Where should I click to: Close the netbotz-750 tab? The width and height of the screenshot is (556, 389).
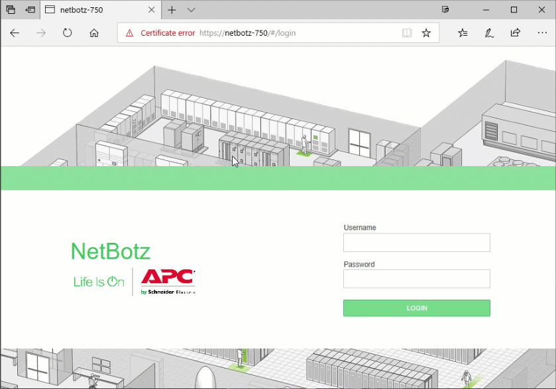[x=151, y=10]
